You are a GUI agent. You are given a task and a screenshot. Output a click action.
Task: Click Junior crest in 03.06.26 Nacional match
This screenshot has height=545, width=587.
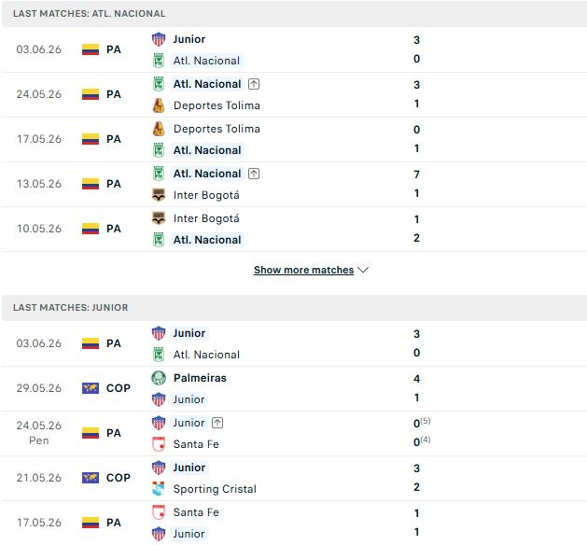coord(159,39)
